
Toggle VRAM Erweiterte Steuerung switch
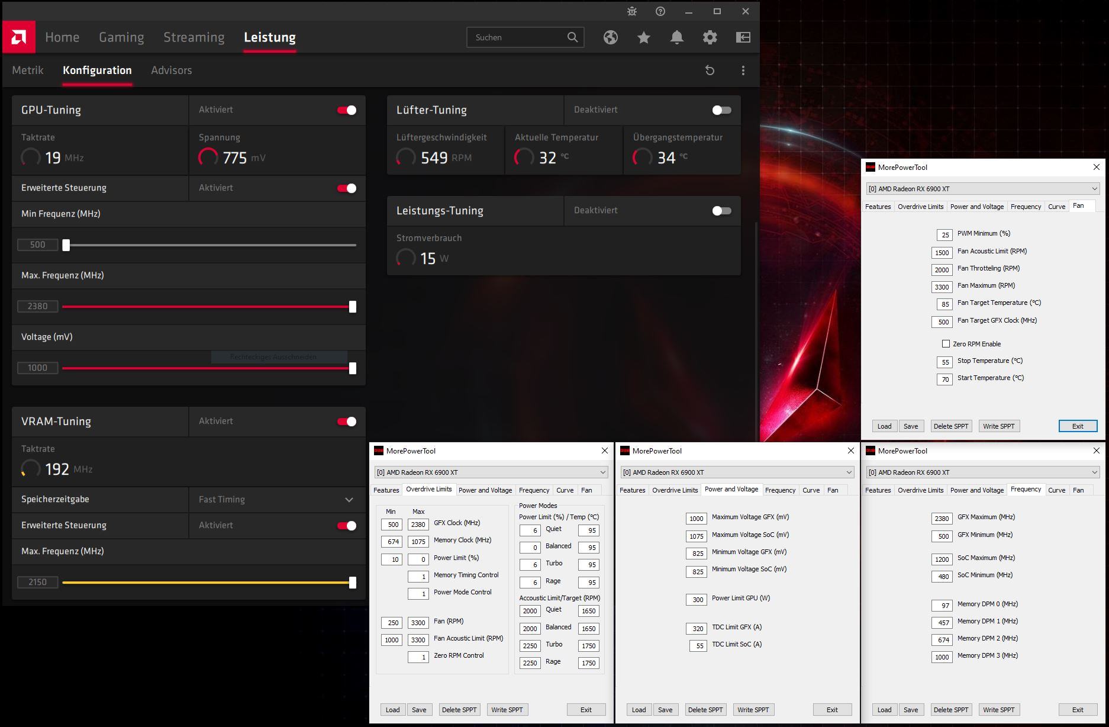point(347,526)
